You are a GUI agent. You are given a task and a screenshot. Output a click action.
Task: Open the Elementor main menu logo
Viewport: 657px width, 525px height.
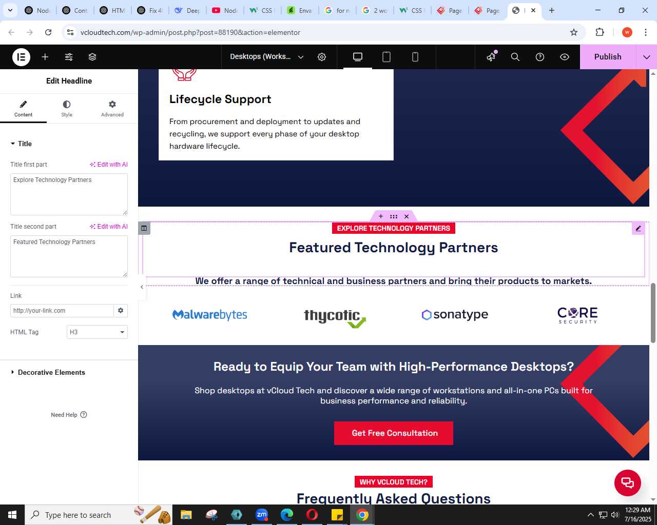click(22, 57)
